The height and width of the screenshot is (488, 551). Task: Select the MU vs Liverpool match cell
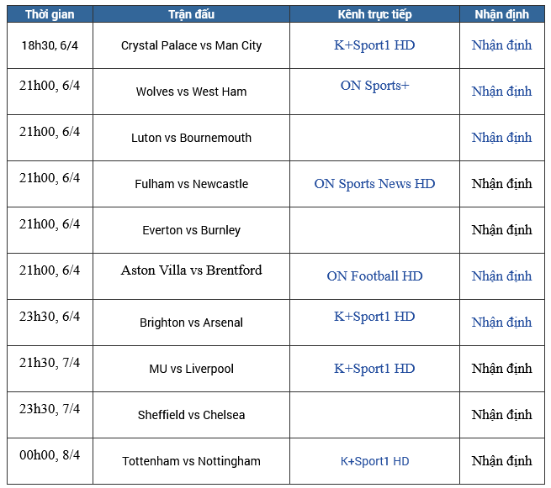[x=191, y=369]
